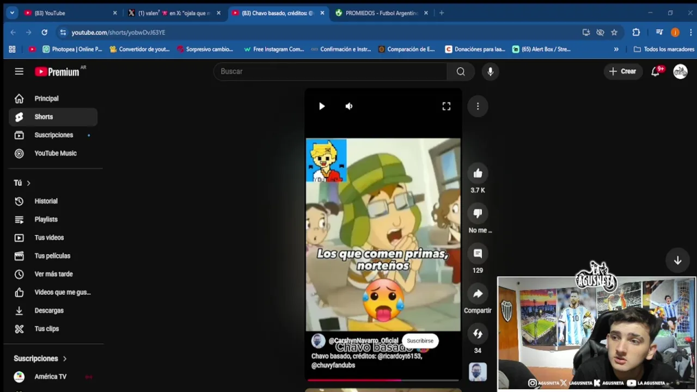The width and height of the screenshot is (697, 392).
Task: Click the search magnifier button
Action: point(461,71)
